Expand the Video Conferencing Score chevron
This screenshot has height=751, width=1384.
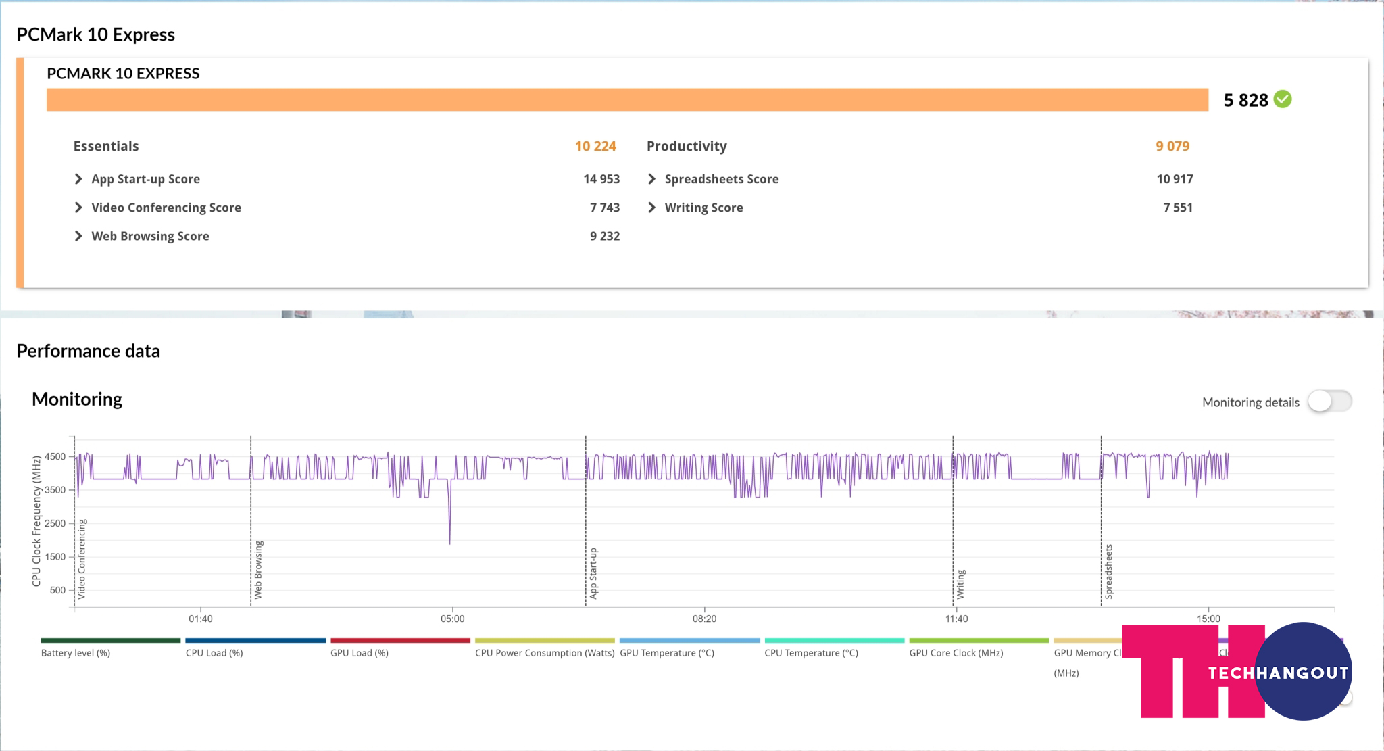point(78,208)
